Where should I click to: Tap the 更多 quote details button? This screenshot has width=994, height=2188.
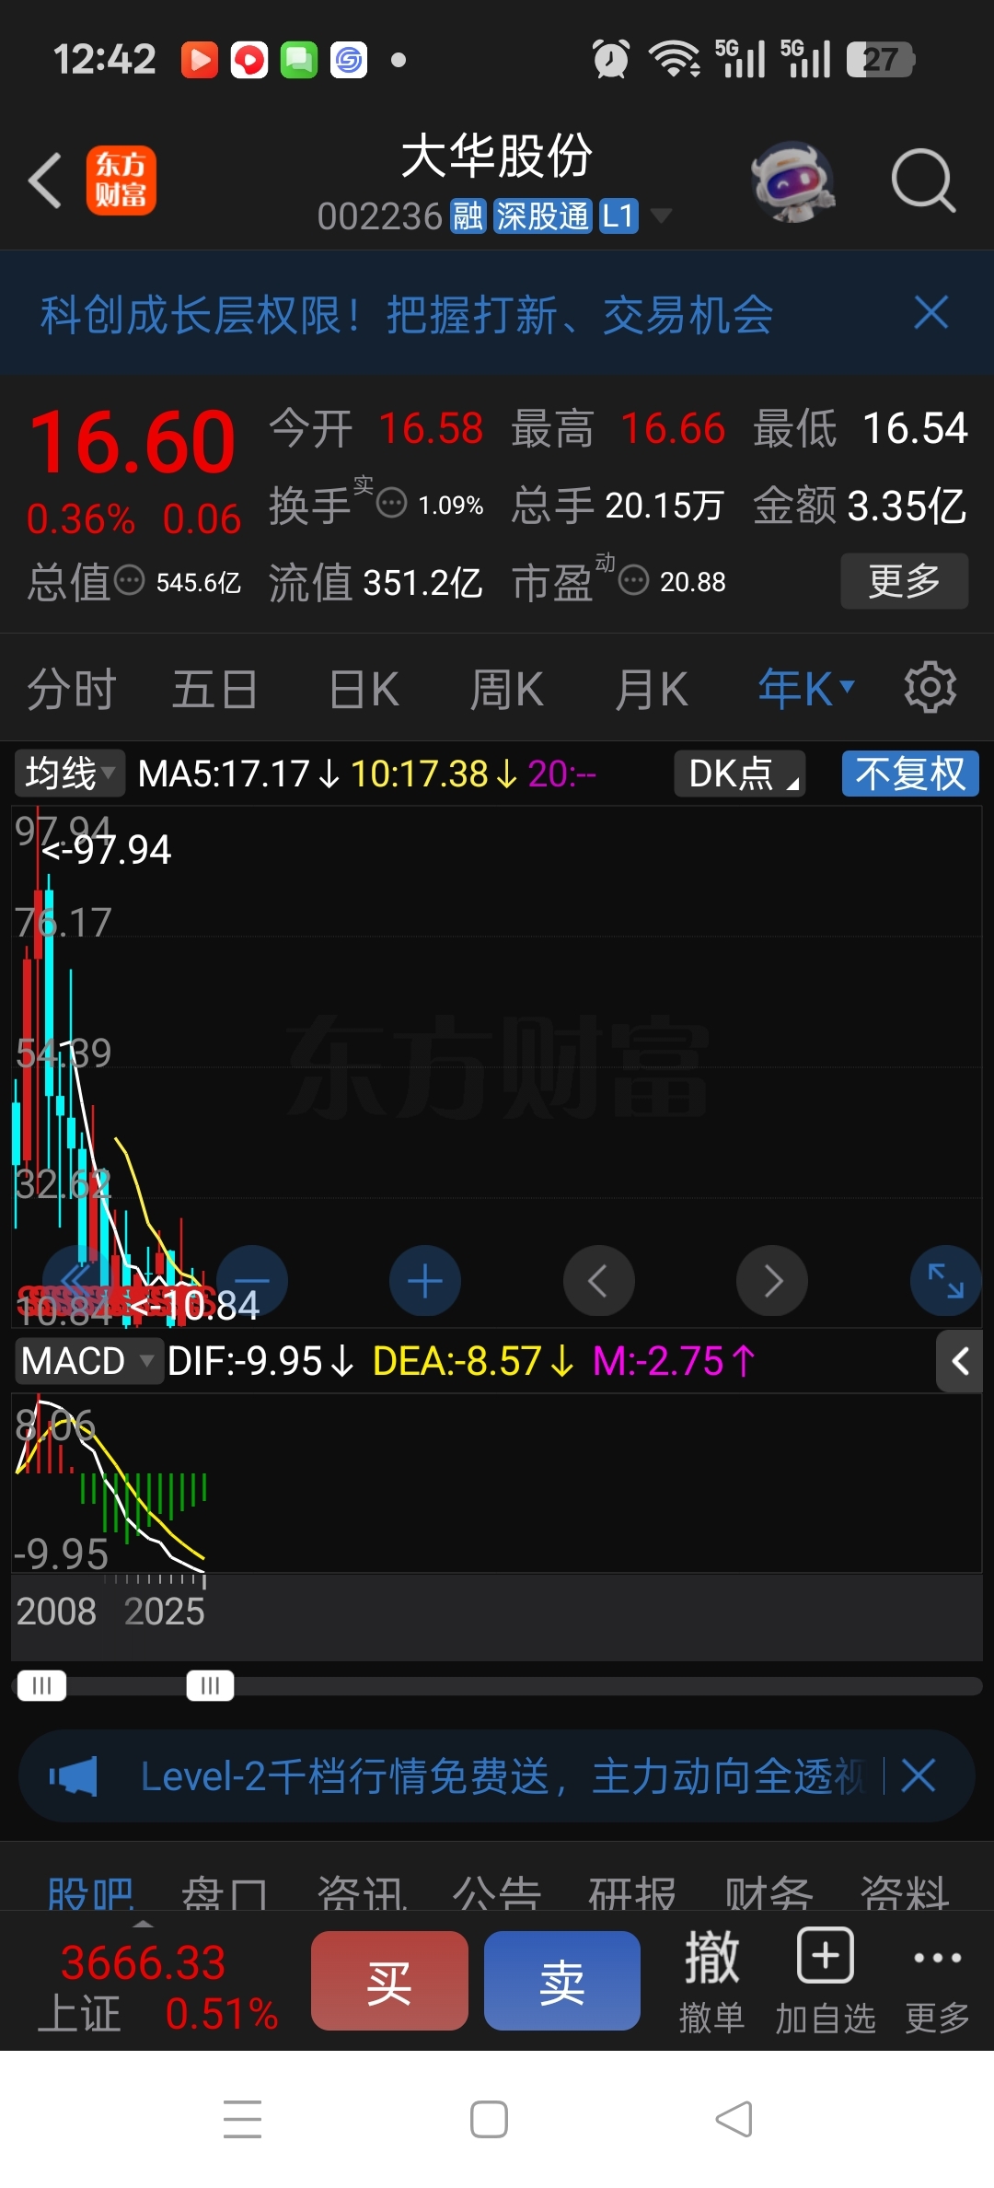click(x=904, y=581)
